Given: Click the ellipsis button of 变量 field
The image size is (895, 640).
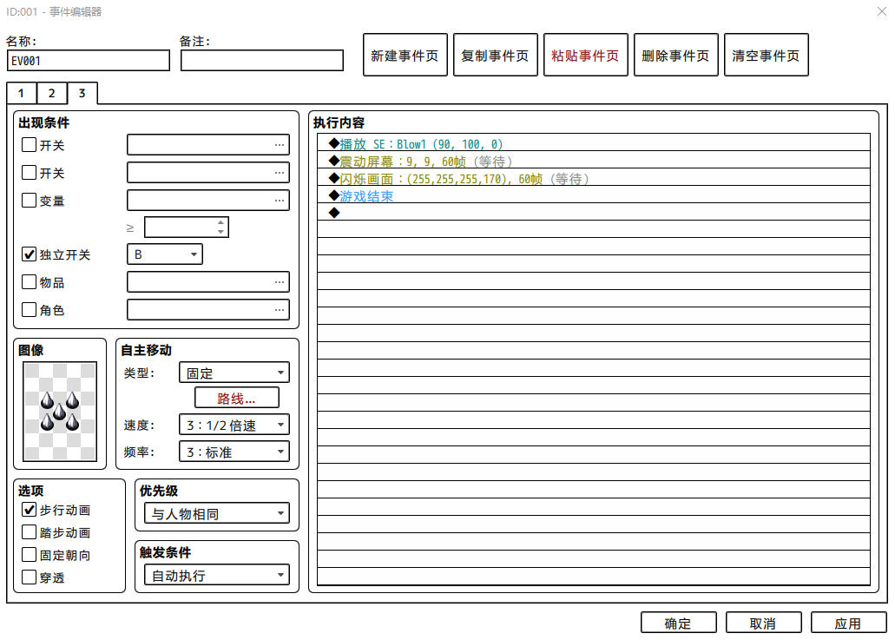Looking at the screenshot, I should point(280,201).
